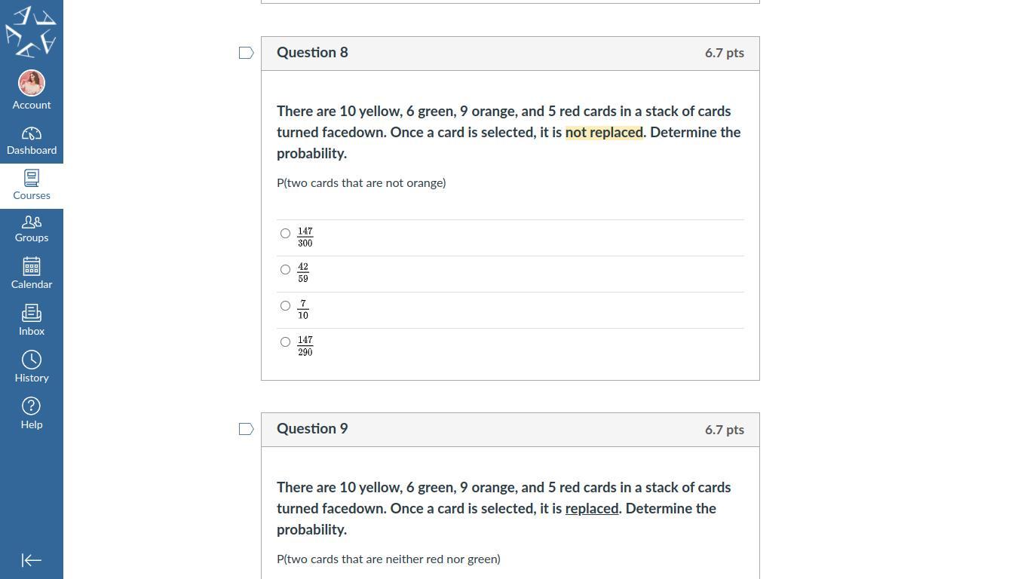Click the star logo at top left
The height and width of the screenshot is (579, 1030).
pos(31,32)
